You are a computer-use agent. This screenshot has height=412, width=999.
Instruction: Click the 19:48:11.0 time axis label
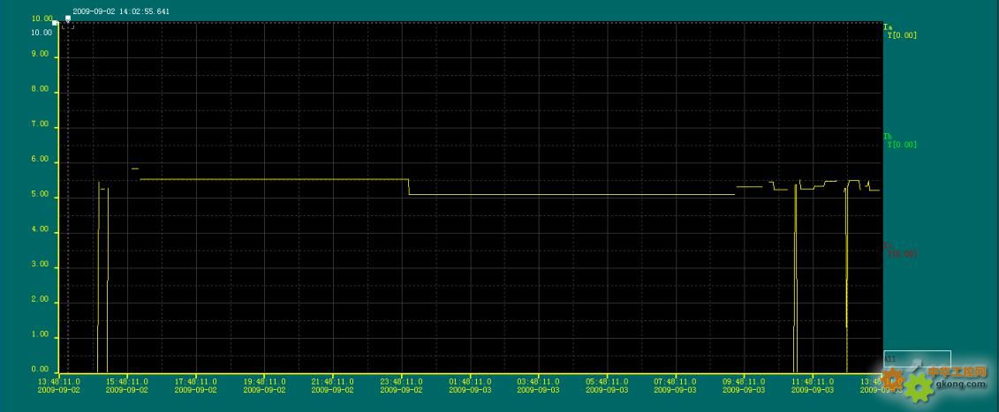(x=265, y=381)
